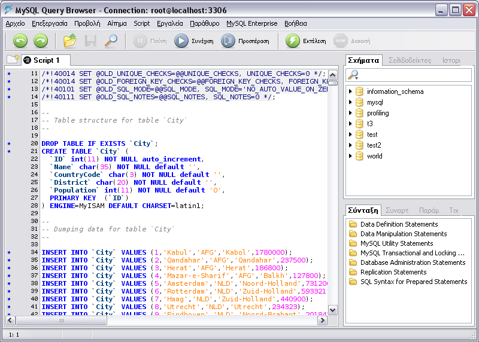479x342 pixels.
Task: Open the Βοήθεια menu
Action: pyautogui.click(x=296, y=23)
